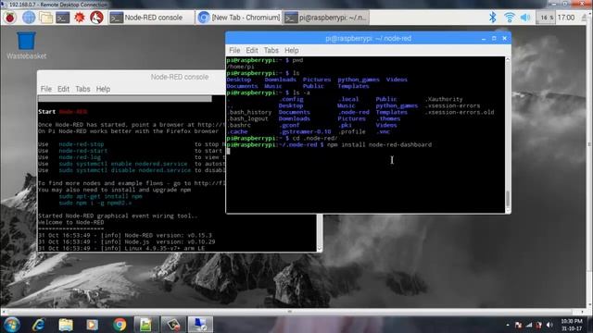
Task: Click the .node-red directory listing entry
Action: pos(354,112)
